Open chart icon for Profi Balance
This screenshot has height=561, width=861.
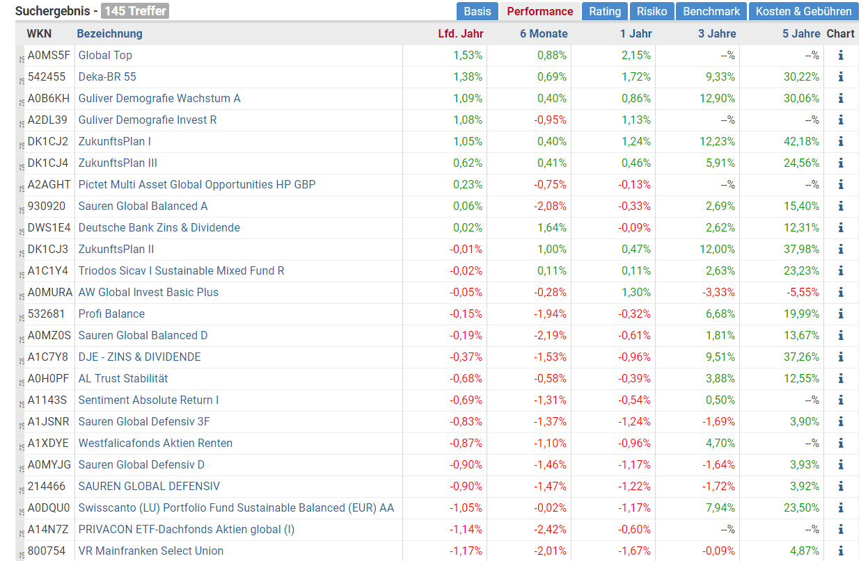tap(841, 314)
